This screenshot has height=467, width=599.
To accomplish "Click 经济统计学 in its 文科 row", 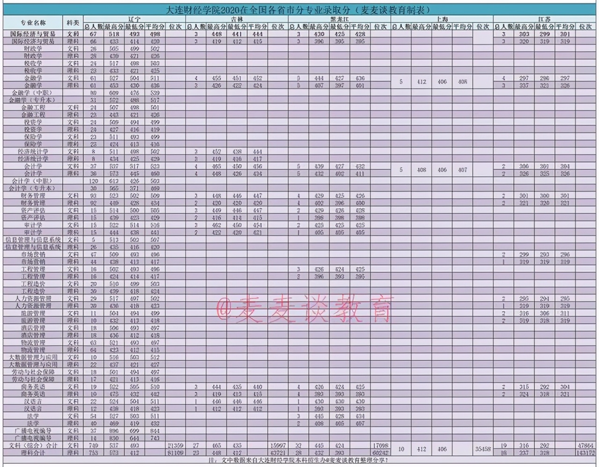I will click(33, 152).
